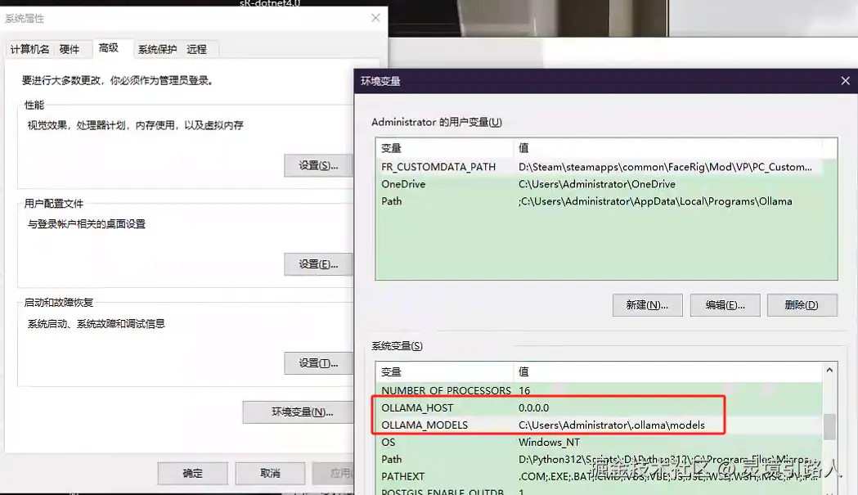Click 取消 in System Properties

(270, 473)
